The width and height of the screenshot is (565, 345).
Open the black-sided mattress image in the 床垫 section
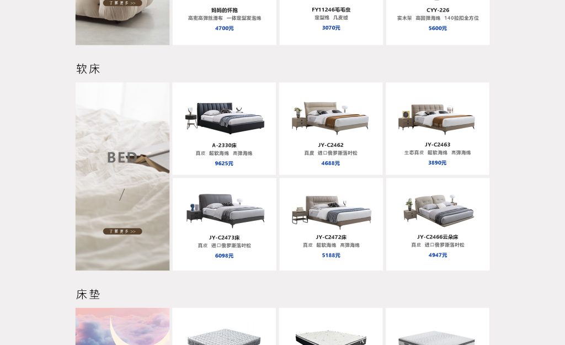pos(331,338)
